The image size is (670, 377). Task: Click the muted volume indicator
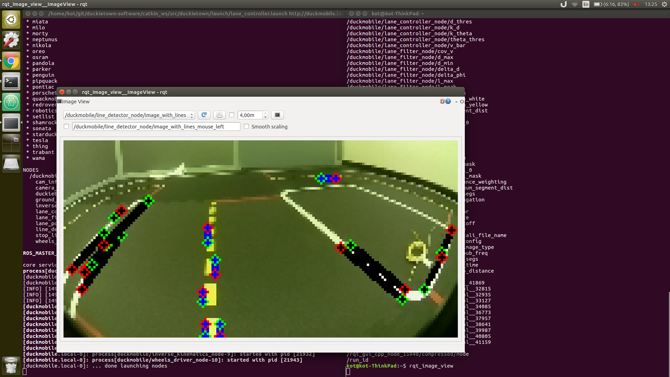tap(636, 4)
